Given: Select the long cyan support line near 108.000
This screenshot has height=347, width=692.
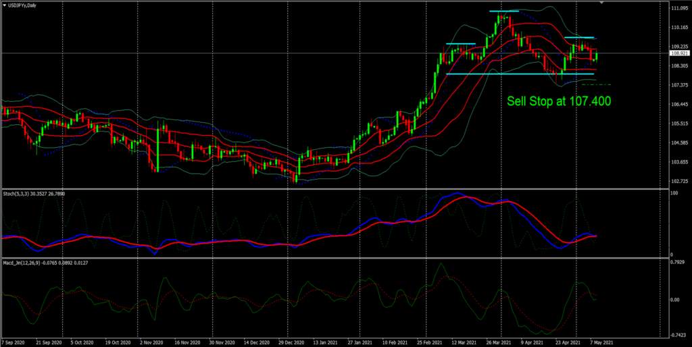Looking at the screenshot, I should (x=520, y=74).
